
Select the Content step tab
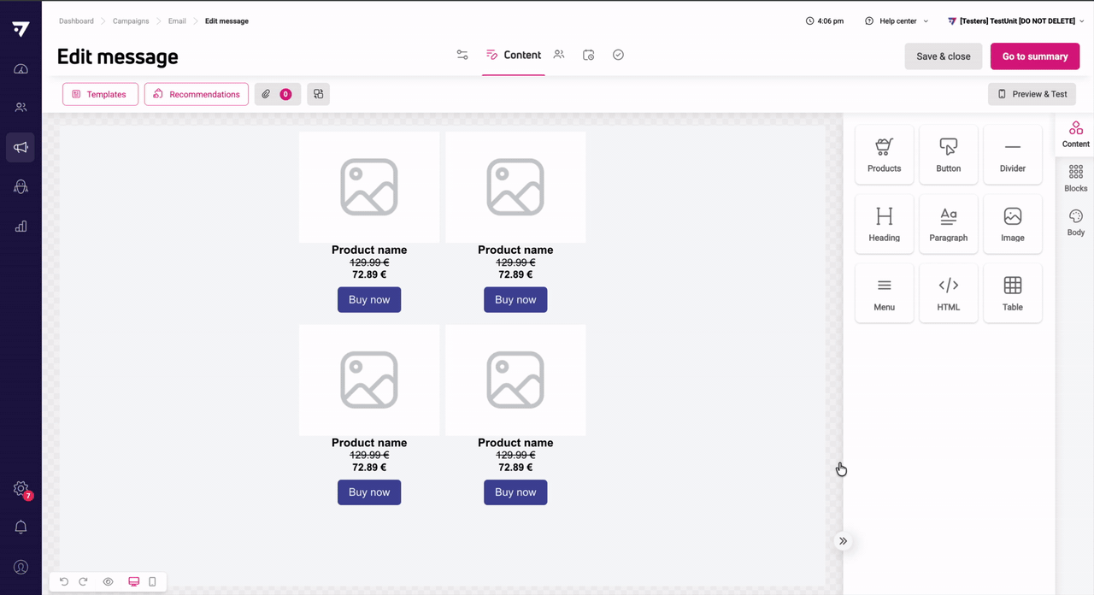(513, 55)
